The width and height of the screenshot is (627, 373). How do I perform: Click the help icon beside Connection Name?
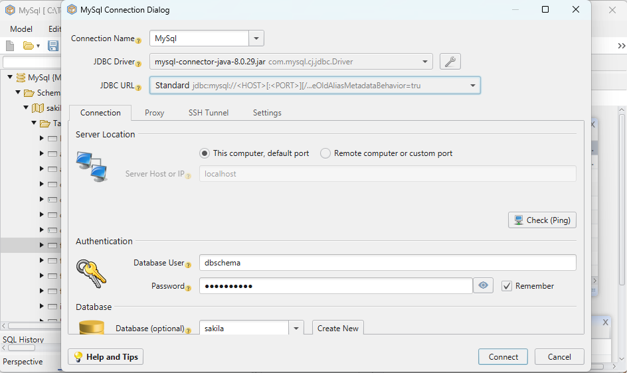click(139, 40)
